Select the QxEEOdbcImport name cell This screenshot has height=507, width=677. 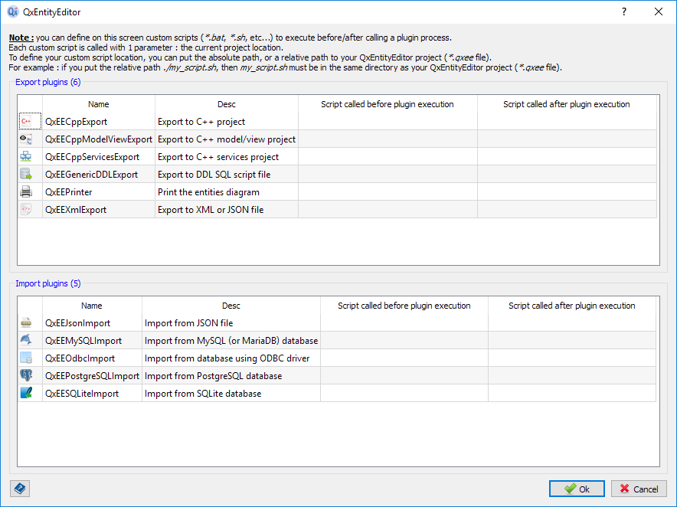pyautogui.click(x=91, y=358)
